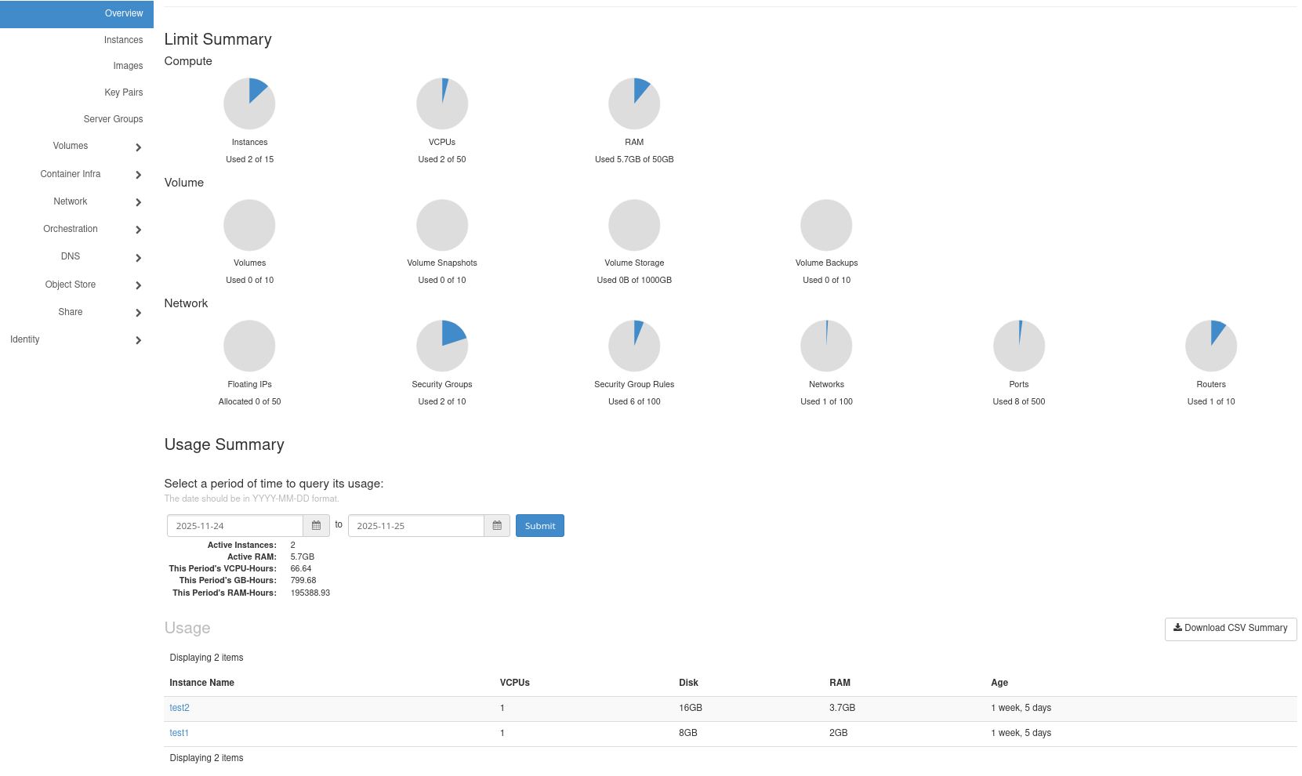Download the CSV Summary

1230,629
